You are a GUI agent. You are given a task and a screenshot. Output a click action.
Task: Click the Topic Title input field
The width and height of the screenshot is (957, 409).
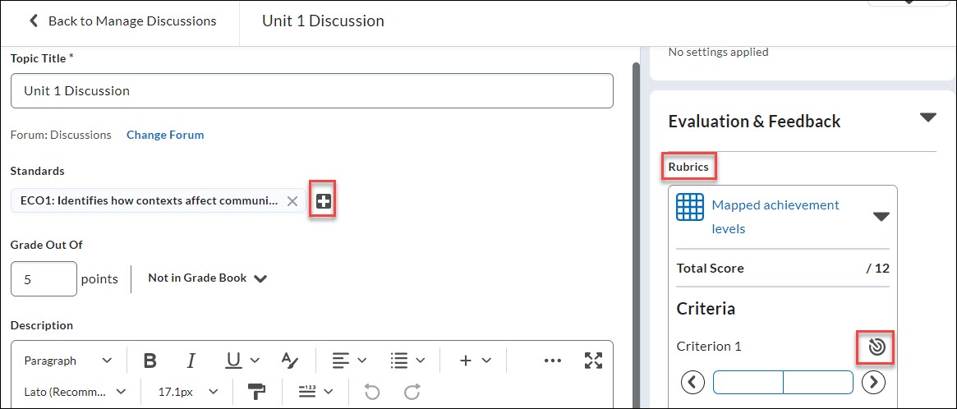click(x=312, y=91)
